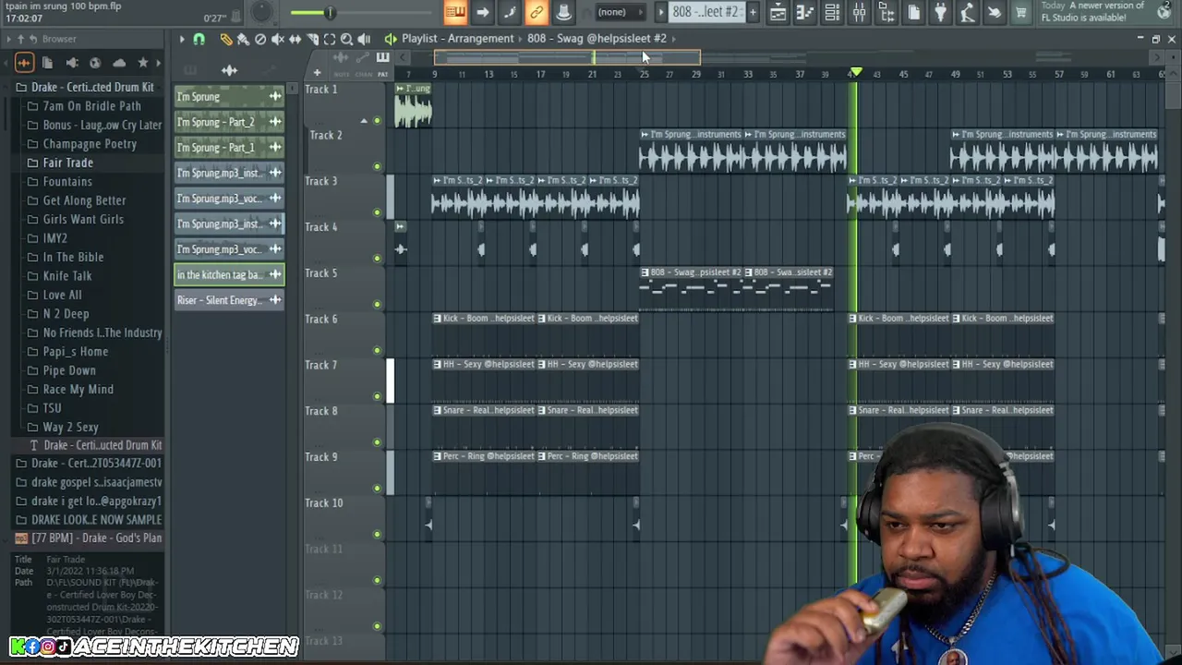1182x665 pixels.
Task: Select the I'm Sprung - Part_2 clip
Action: tap(229, 122)
